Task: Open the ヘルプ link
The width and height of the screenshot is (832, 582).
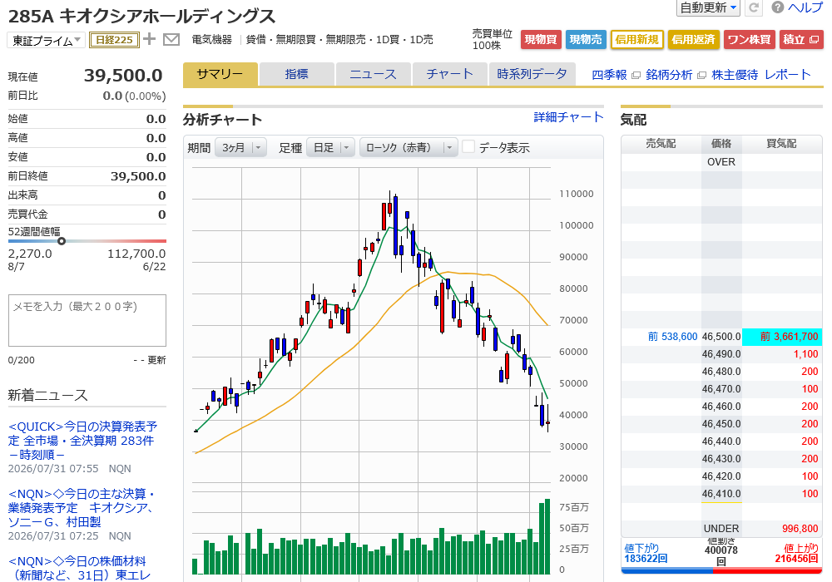Action: coord(805,7)
